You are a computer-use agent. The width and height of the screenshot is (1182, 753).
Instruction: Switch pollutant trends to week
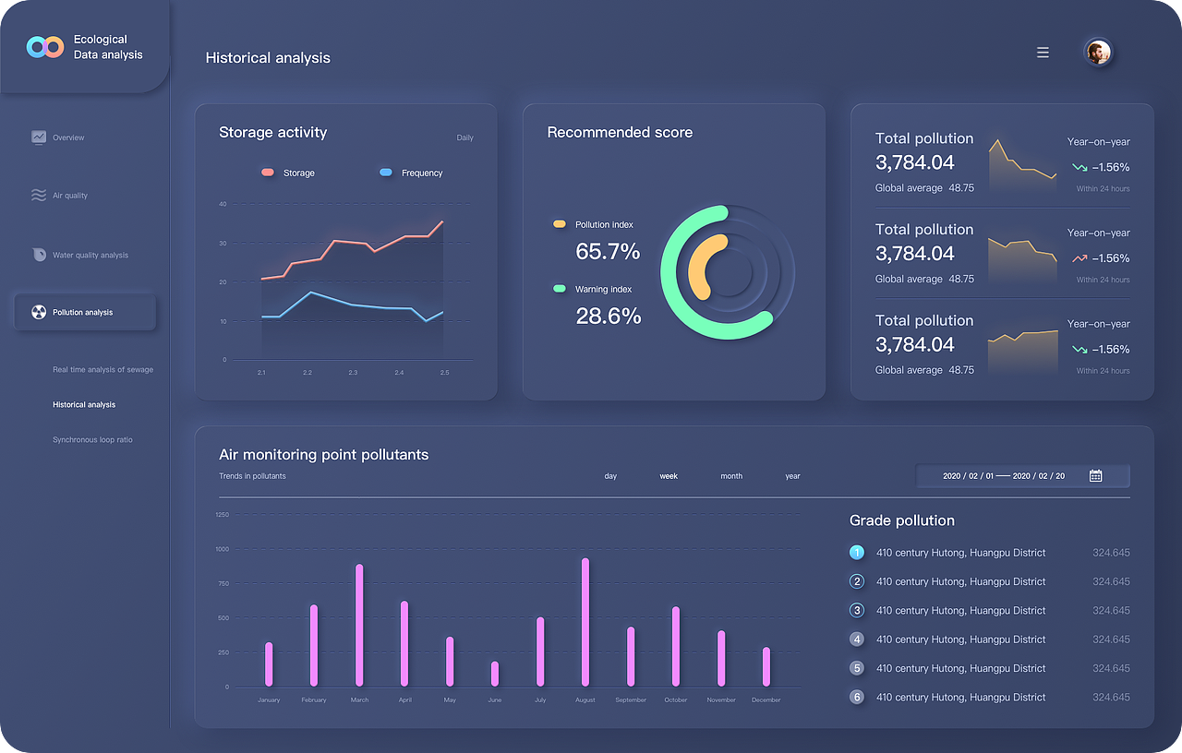pos(669,476)
